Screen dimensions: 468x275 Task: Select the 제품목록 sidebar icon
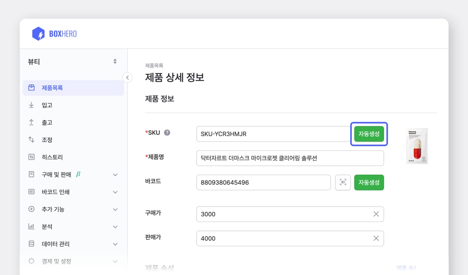tap(31, 88)
